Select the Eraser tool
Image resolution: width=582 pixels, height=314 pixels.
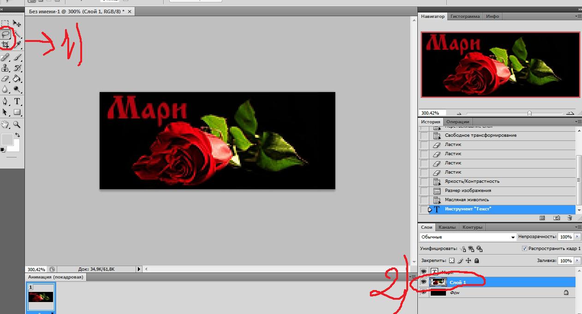pyautogui.click(x=5, y=79)
